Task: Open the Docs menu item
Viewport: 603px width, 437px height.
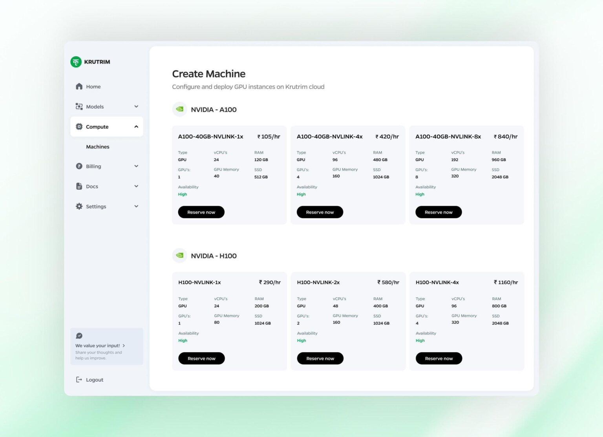Action: (92, 186)
